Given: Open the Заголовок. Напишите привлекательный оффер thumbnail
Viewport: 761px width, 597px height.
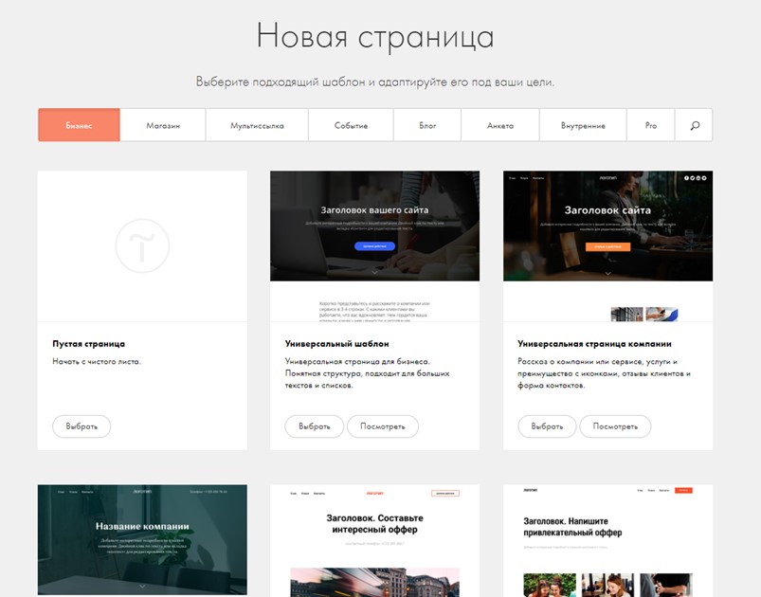Looking at the screenshot, I should click(607, 540).
